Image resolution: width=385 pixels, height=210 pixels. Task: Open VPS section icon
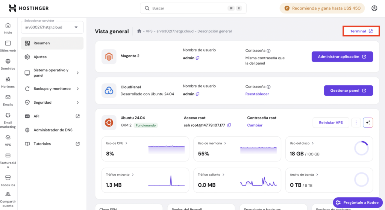pyautogui.click(x=8, y=137)
